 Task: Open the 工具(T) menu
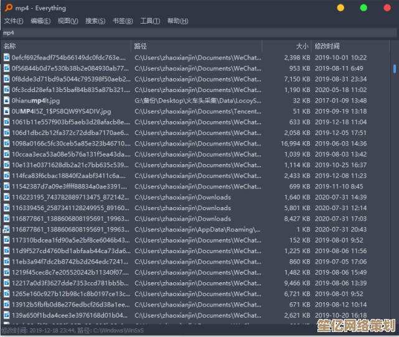(x=150, y=21)
